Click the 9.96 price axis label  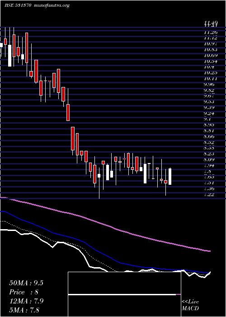[x=209, y=85]
